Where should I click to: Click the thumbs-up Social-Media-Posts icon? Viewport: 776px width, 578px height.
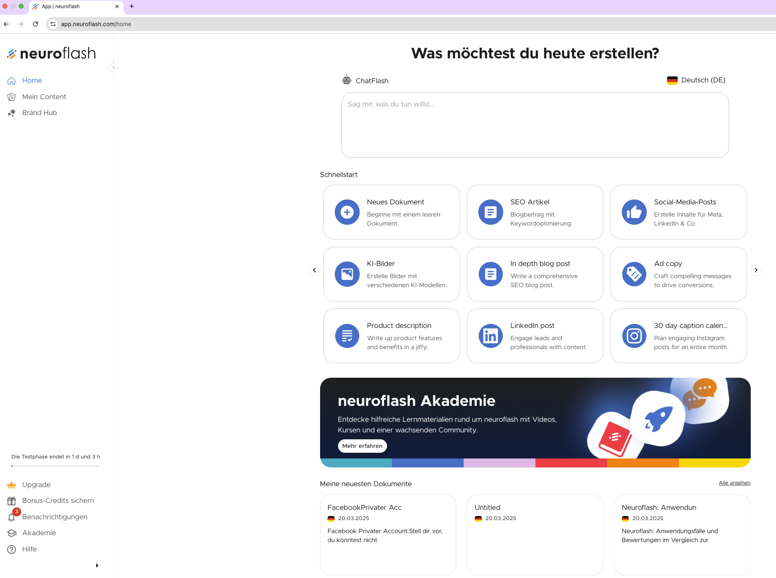tap(634, 212)
